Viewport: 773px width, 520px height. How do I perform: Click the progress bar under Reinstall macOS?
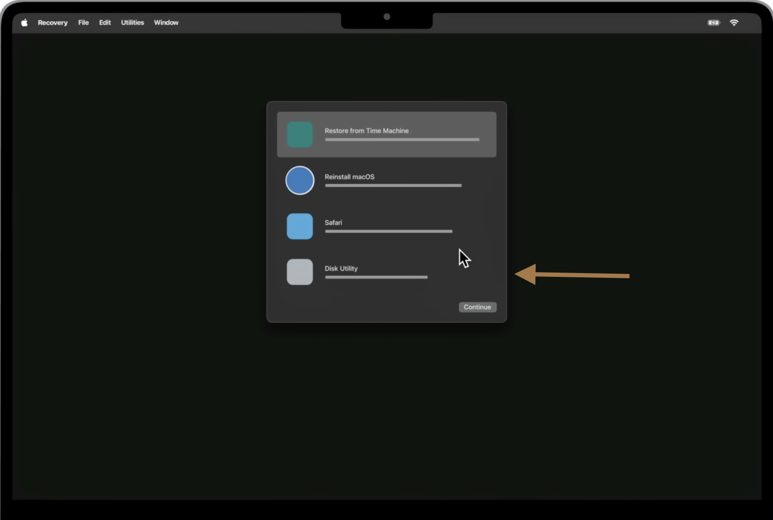pos(392,185)
